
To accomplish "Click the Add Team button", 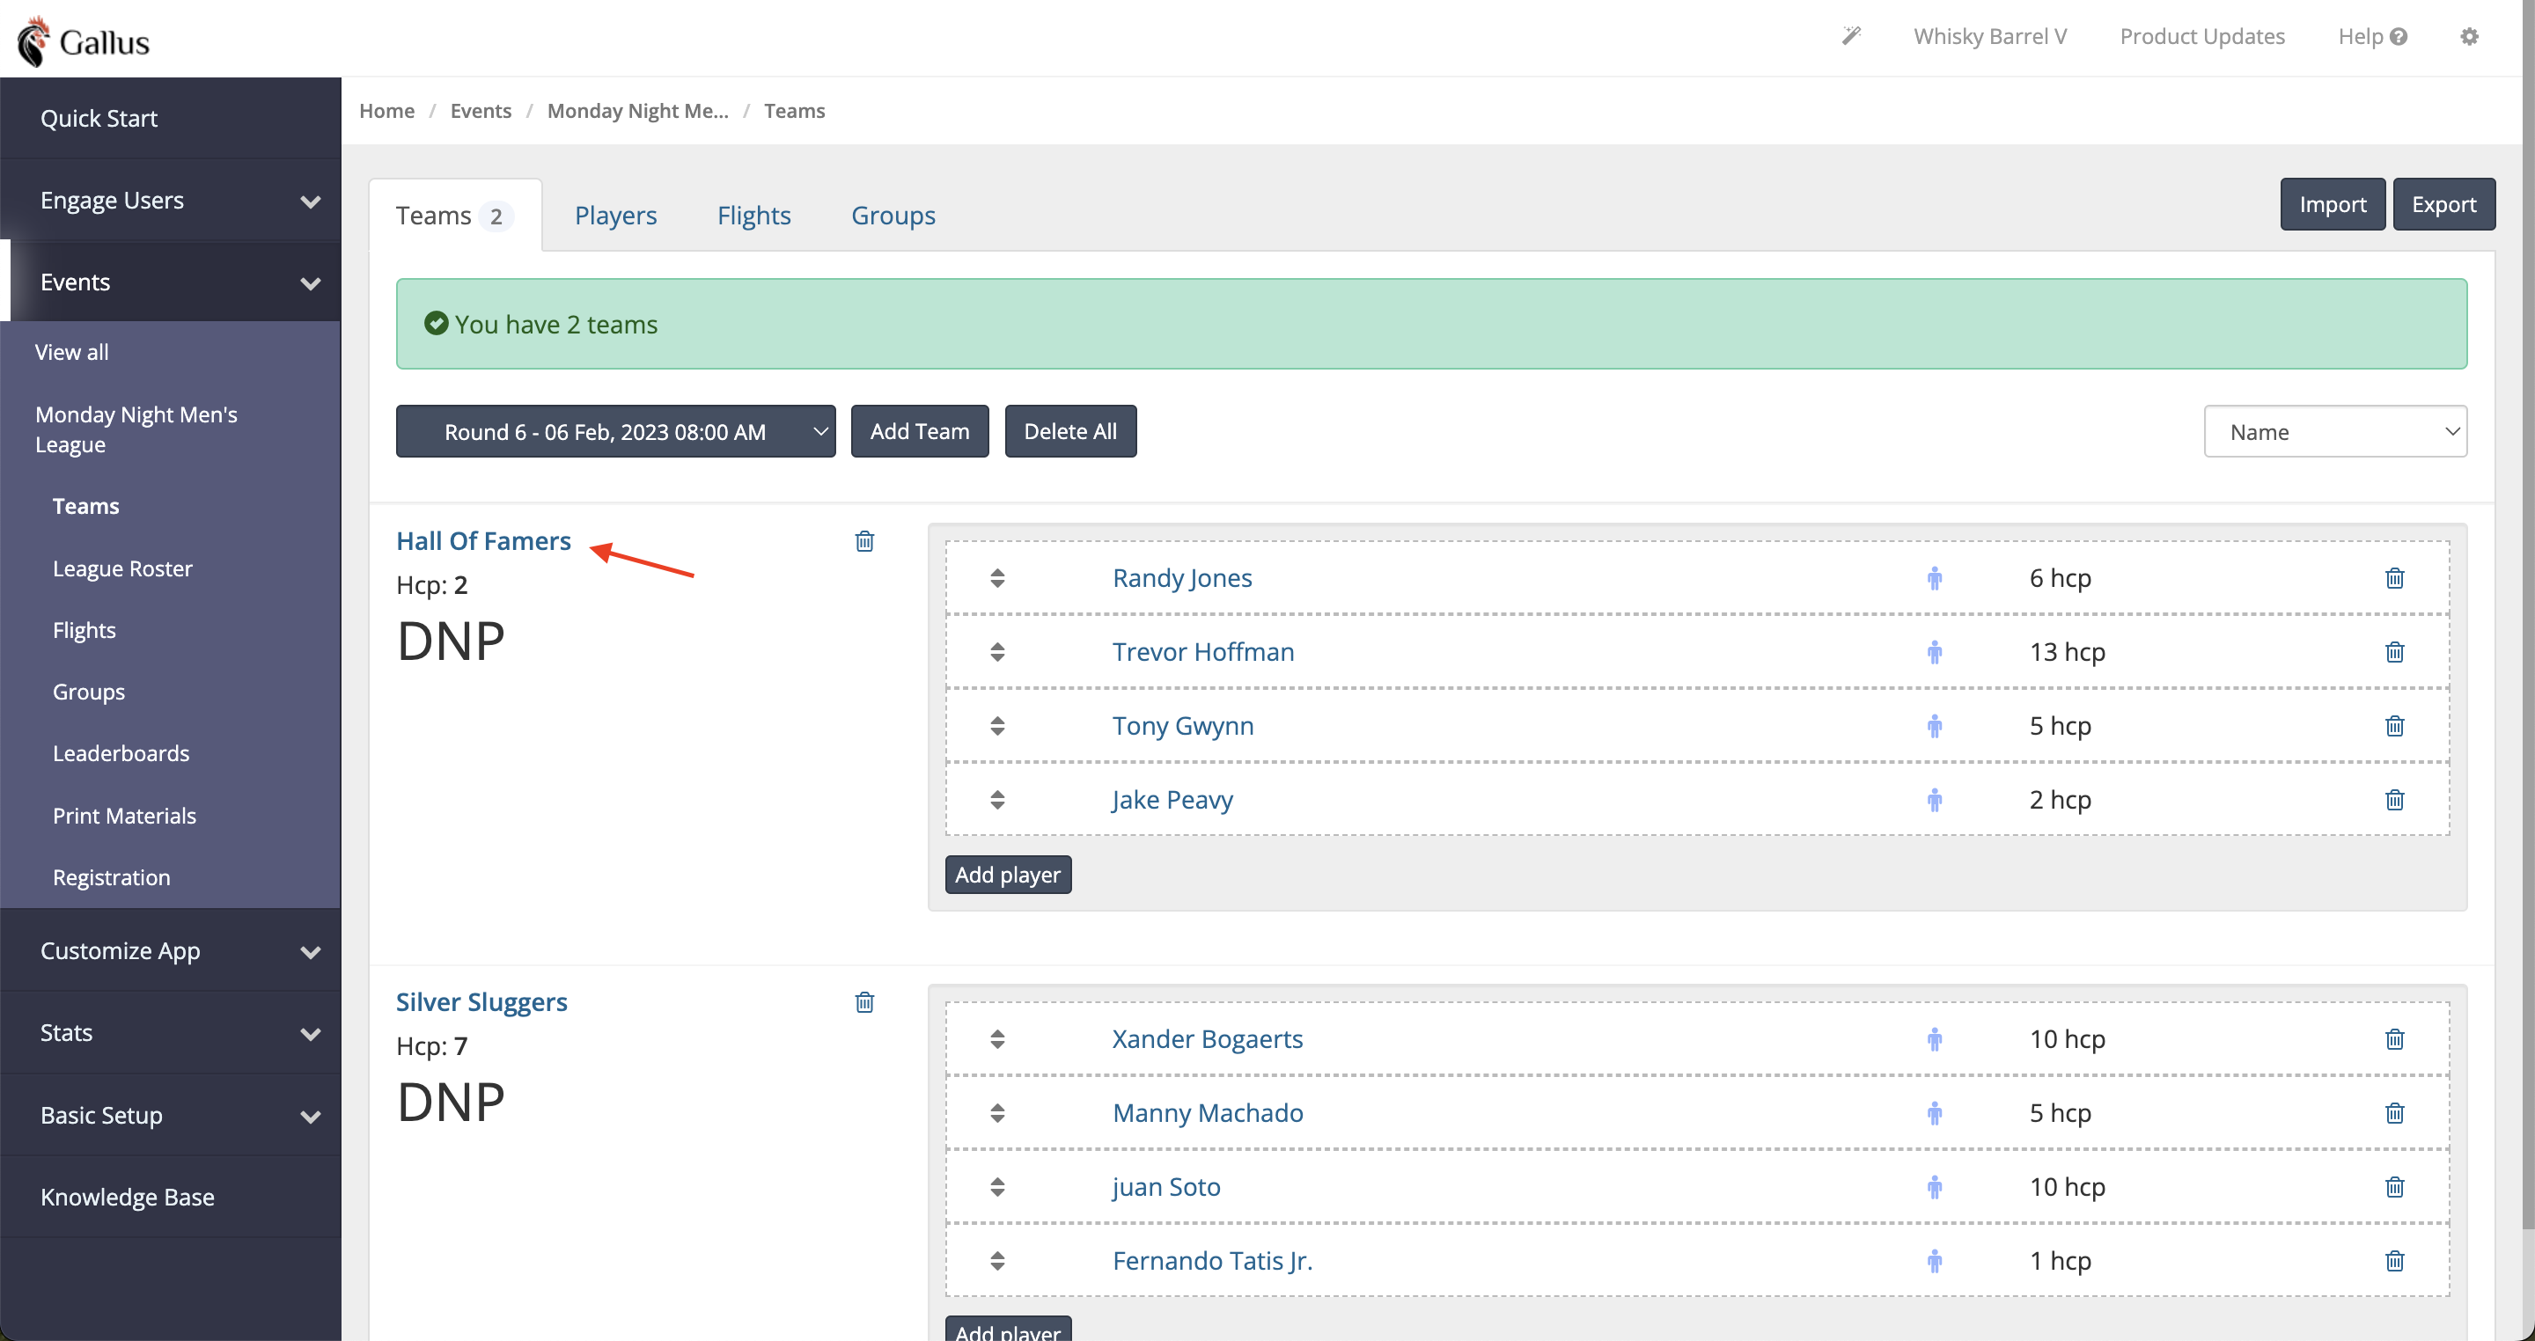I will click(x=919, y=431).
